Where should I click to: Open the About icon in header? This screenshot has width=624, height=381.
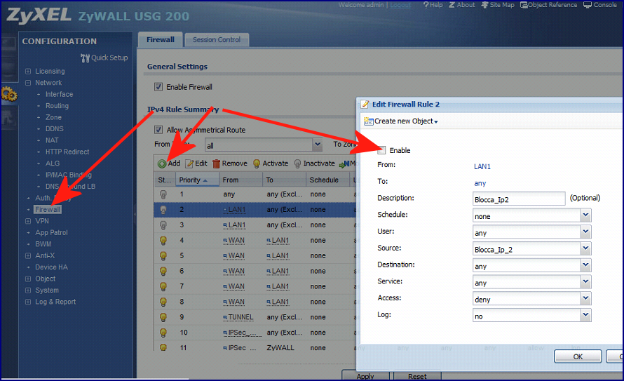(x=452, y=5)
